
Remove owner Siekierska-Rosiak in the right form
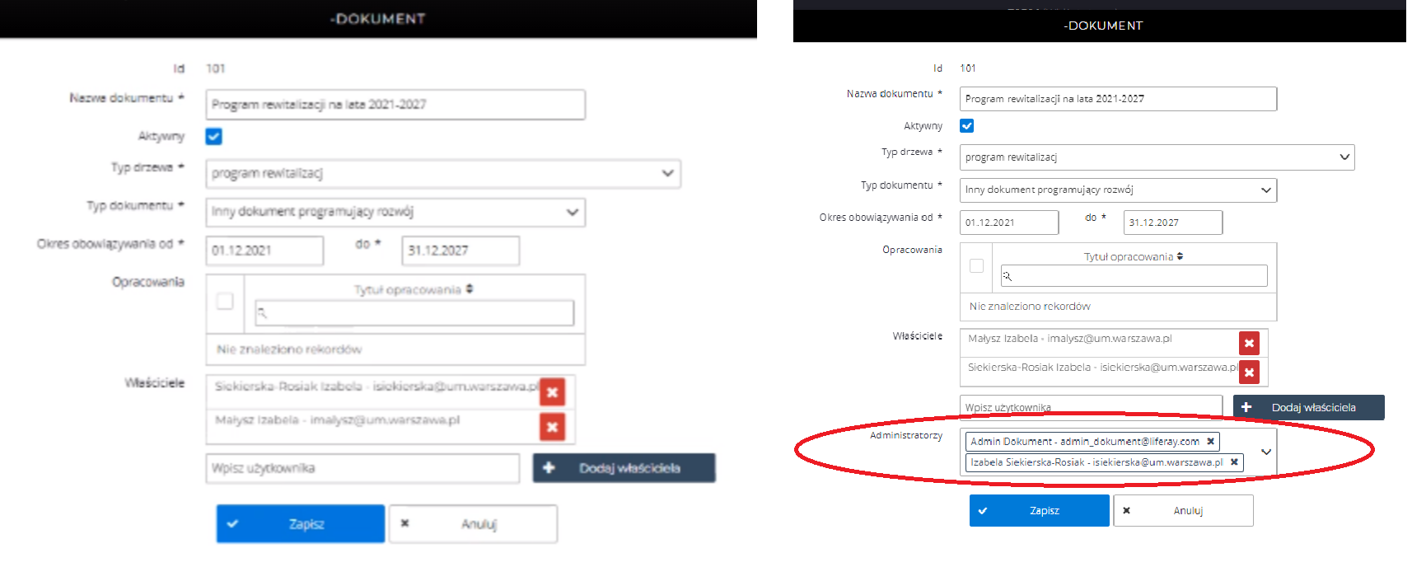coord(1249,373)
